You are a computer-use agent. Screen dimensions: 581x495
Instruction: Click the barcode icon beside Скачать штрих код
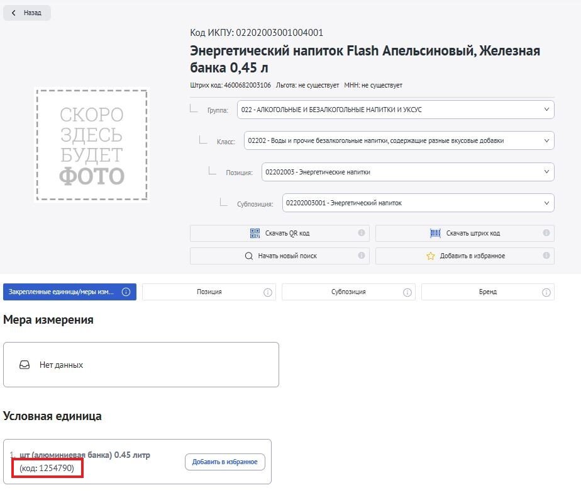tap(435, 234)
